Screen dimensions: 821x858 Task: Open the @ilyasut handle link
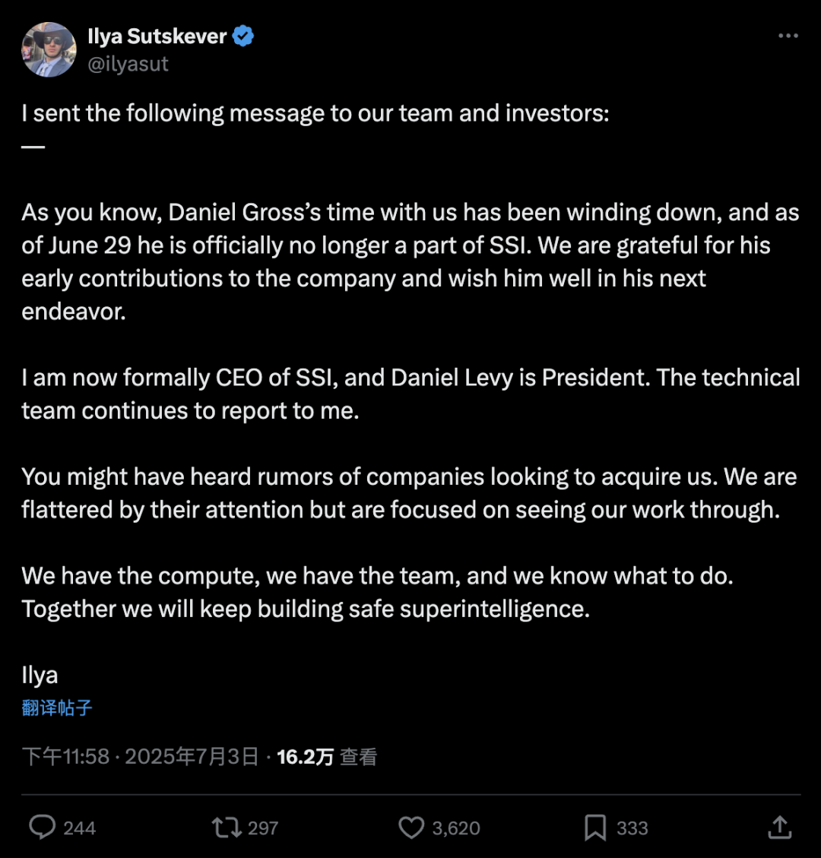[128, 64]
